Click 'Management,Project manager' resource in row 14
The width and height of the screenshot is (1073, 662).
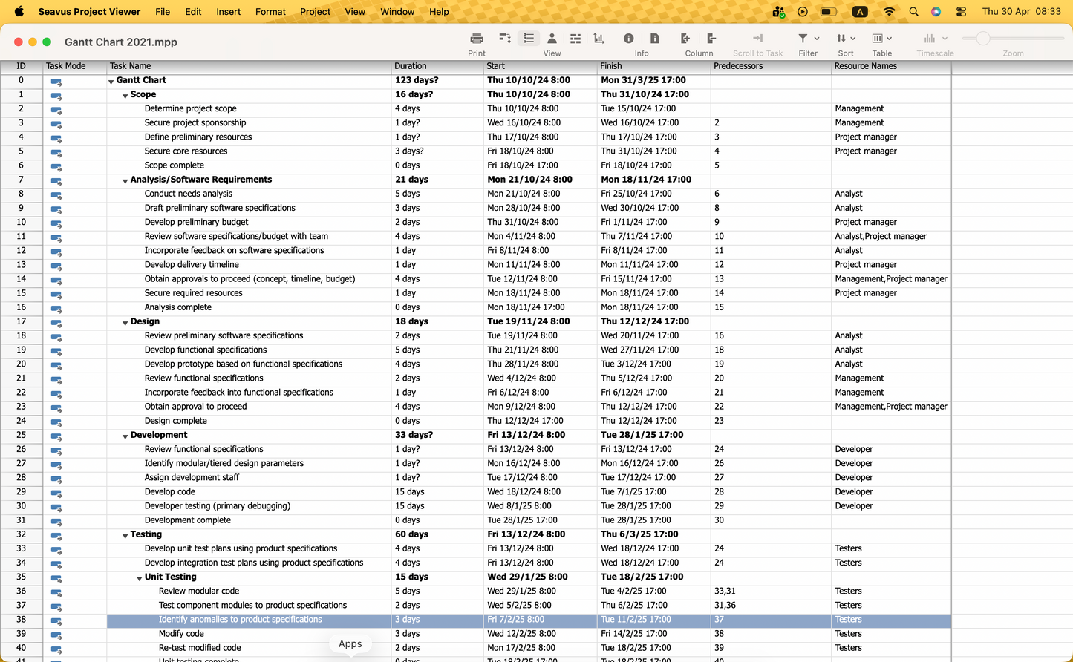click(x=891, y=279)
